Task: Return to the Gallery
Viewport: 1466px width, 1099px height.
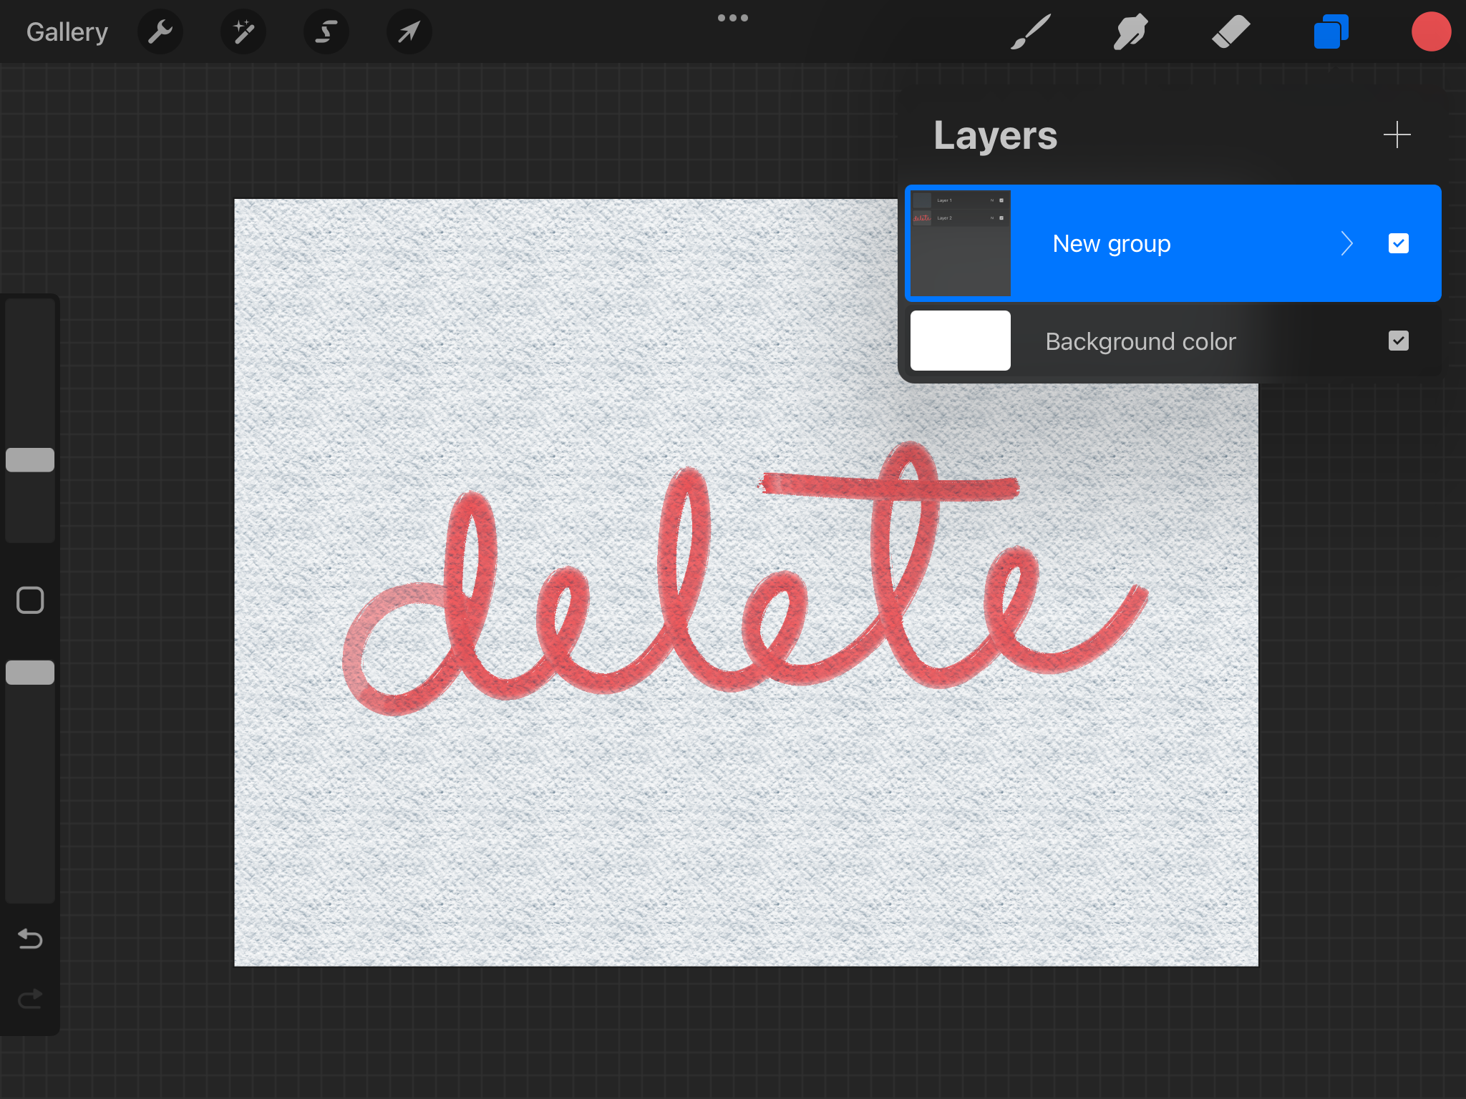Action: 67,31
